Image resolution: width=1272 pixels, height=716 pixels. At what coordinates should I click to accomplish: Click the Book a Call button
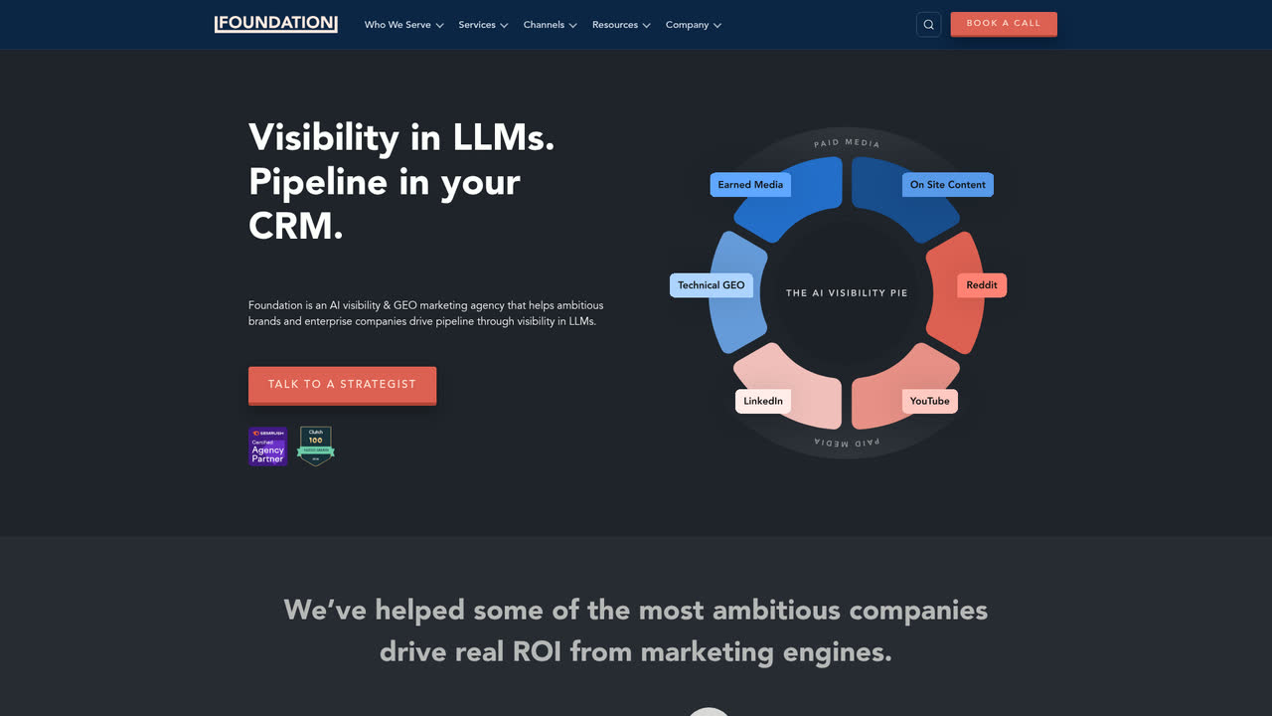[x=1004, y=24]
